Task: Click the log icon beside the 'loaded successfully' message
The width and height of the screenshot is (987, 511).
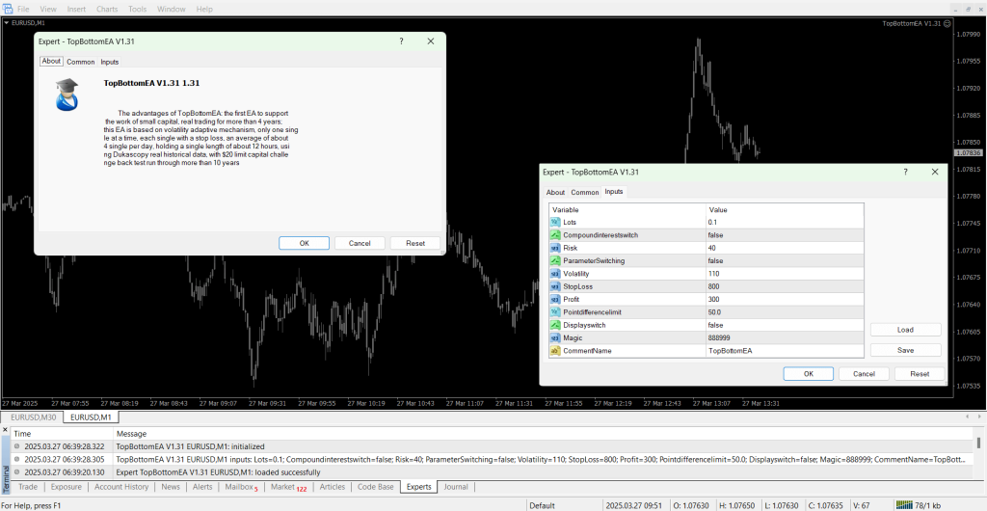Action: 15,472
